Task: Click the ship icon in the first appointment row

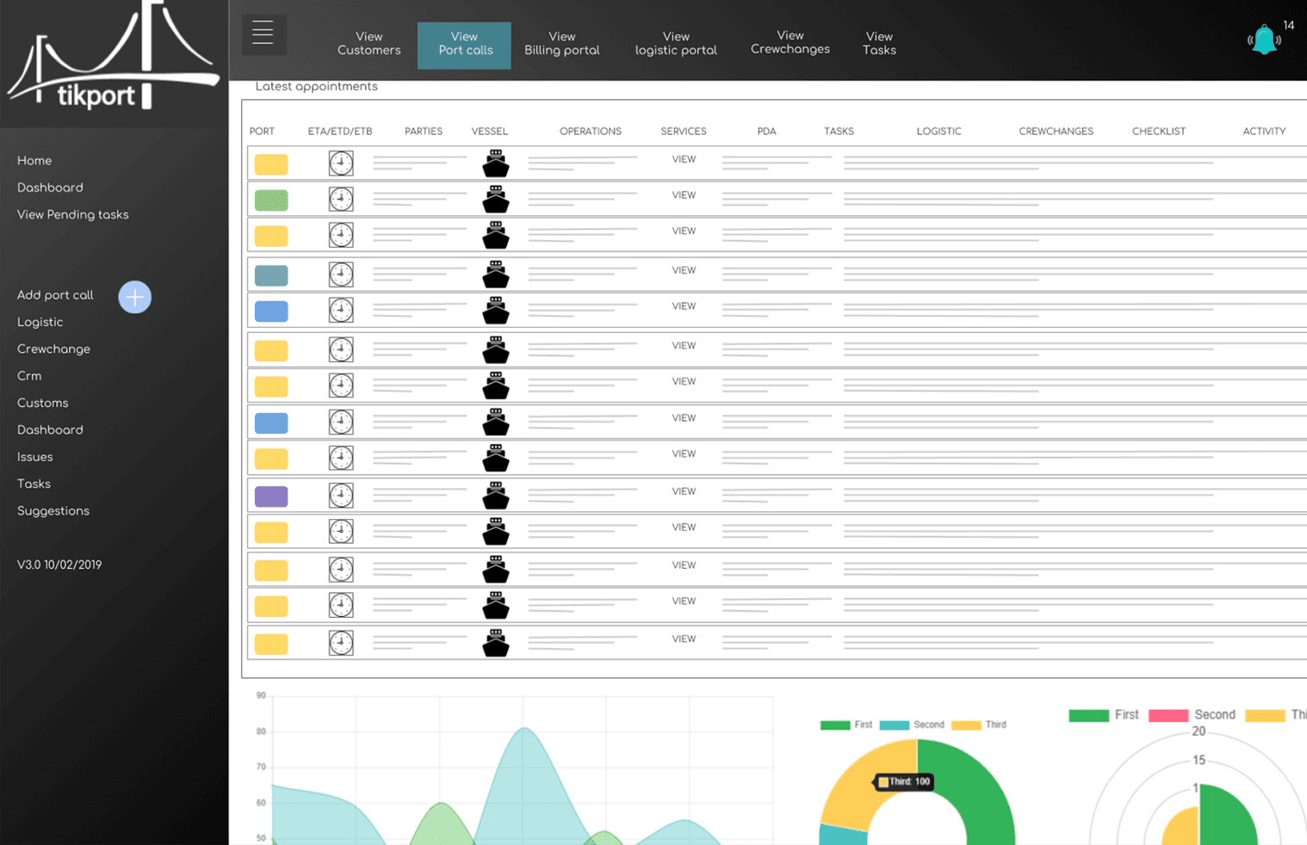Action: 496,163
